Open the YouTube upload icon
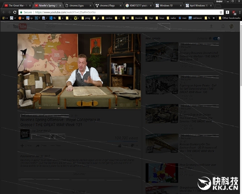This screenshot has height=194, width=242. pos(211,26)
